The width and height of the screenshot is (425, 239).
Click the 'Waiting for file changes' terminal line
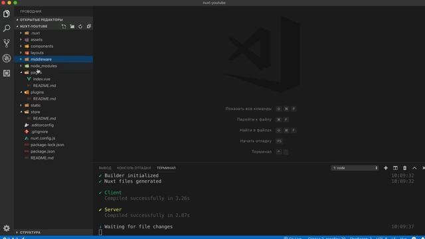point(138,226)
